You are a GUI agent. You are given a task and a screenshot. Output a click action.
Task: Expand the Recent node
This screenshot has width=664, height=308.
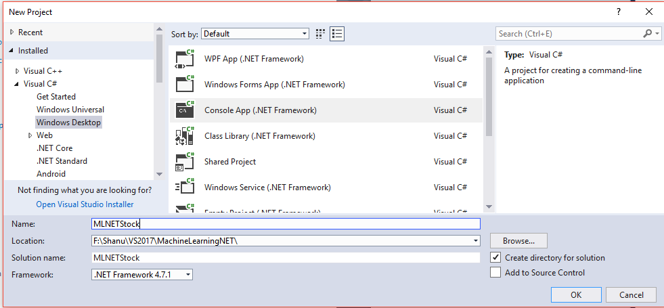[12, 32]
